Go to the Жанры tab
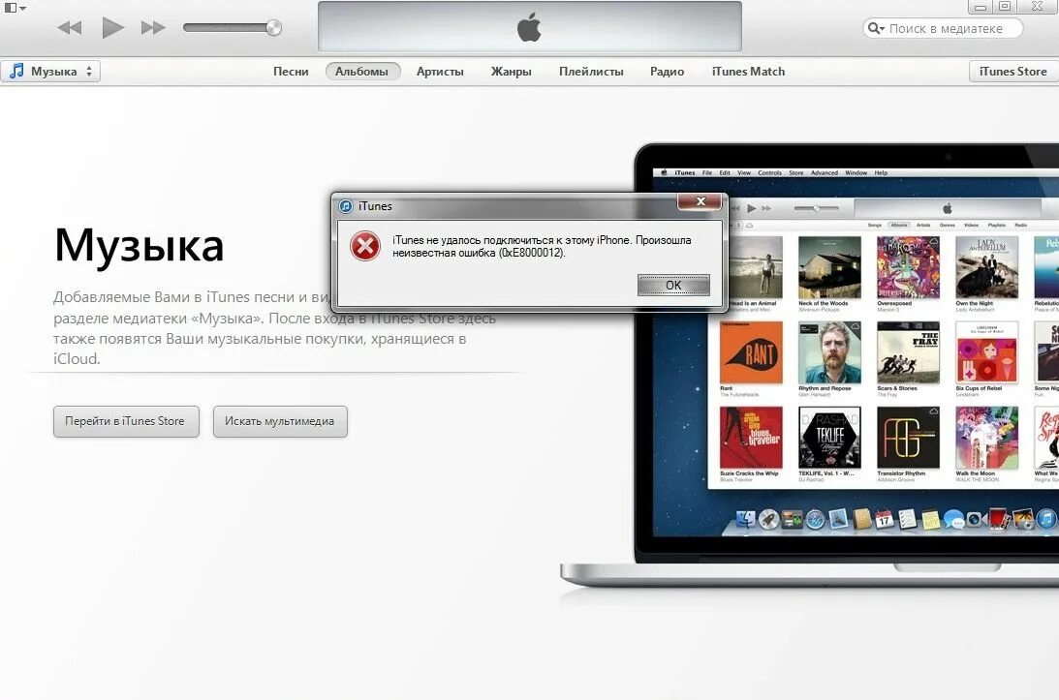 511,71
